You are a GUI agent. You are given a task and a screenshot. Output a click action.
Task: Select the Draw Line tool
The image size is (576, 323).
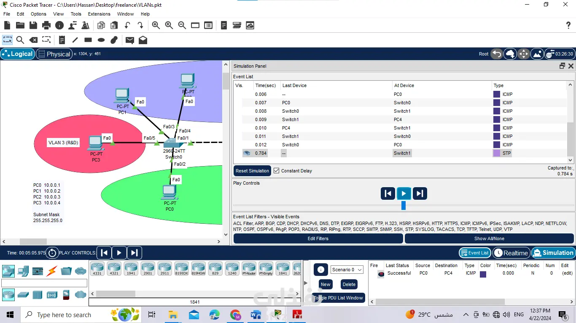coord(75,40)
